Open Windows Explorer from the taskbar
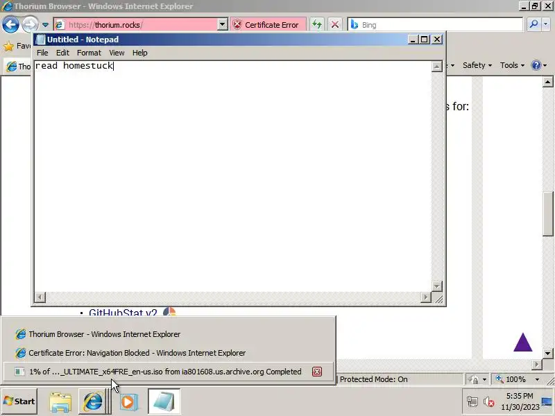555x416 pixels. coord(60,402)
